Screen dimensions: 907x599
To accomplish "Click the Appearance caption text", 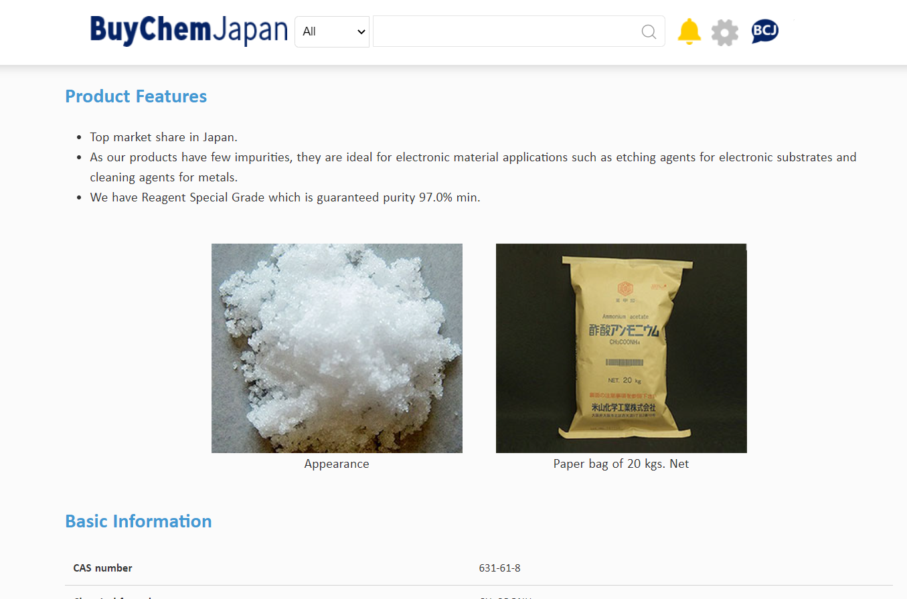I will 337,464.
